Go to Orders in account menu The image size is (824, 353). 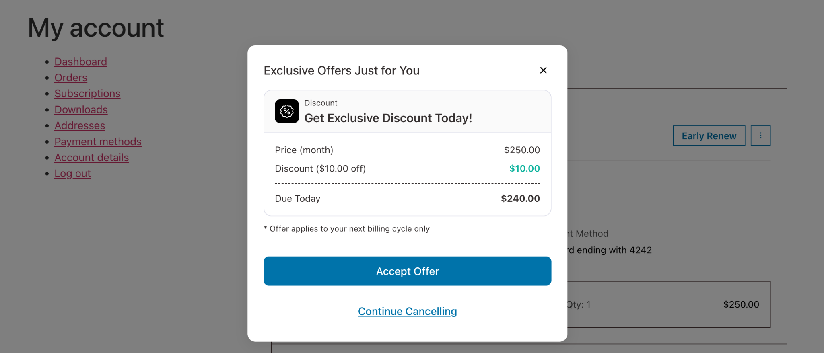[71, 78]
